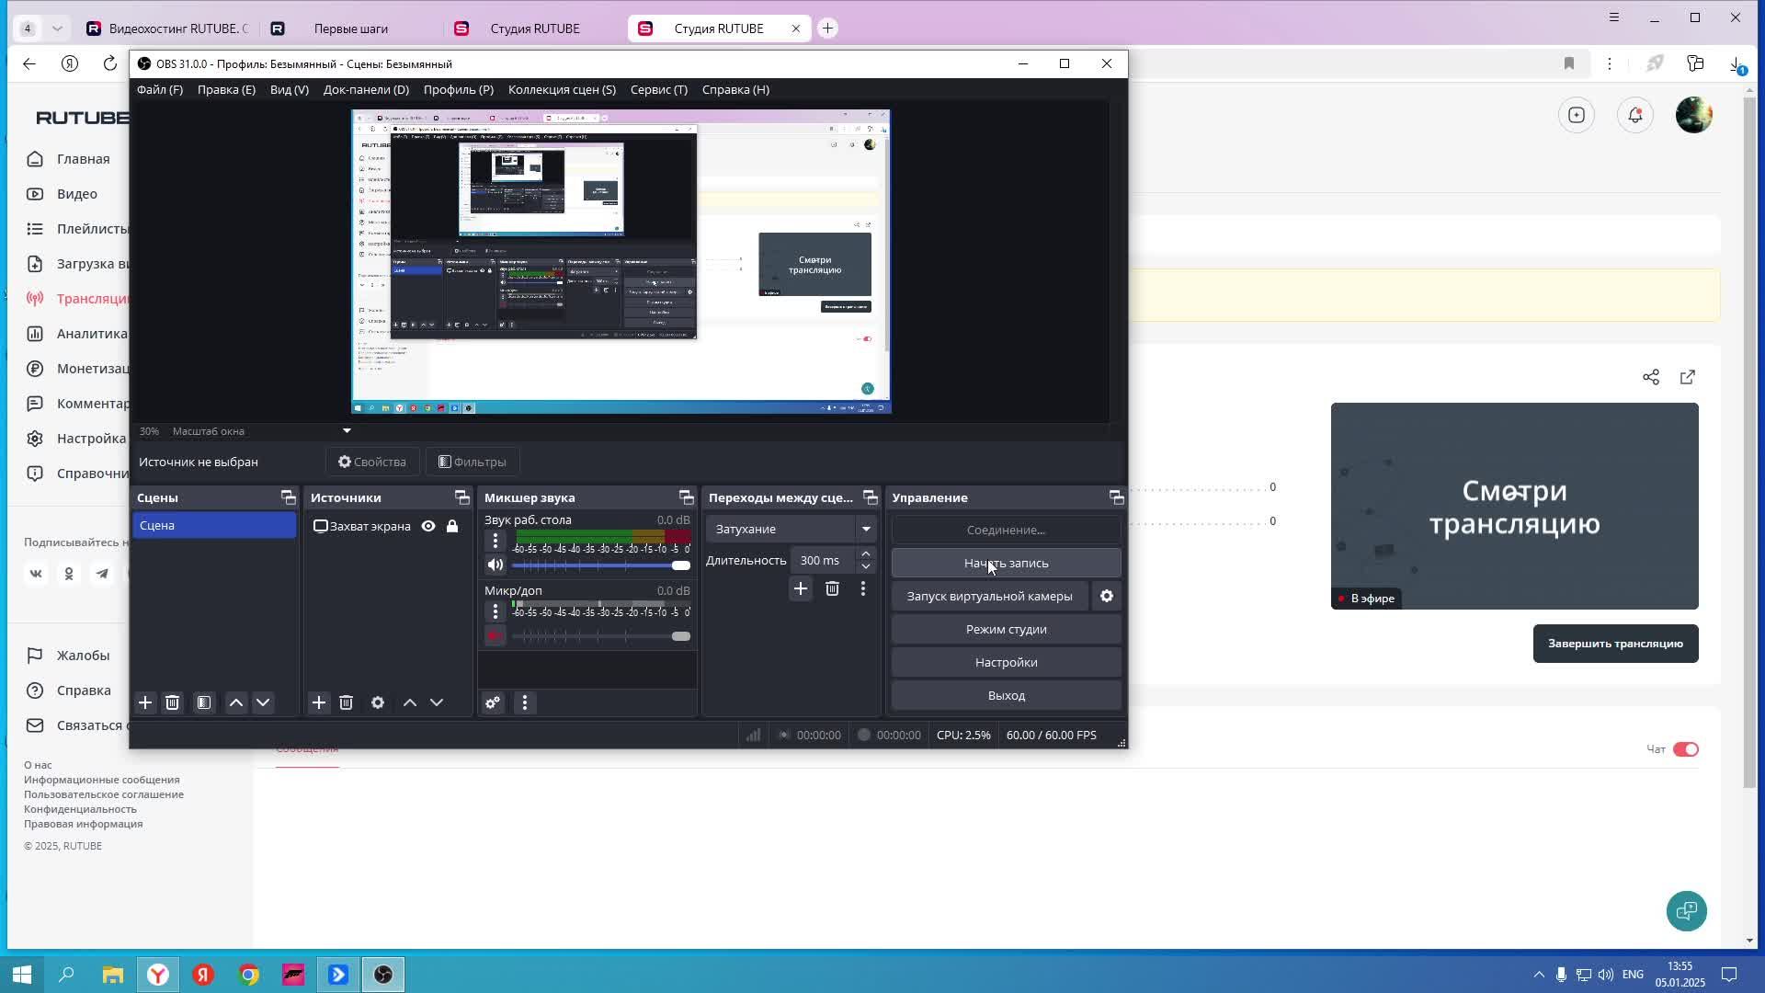Hide Захват экрана source with eye icon
This screenshot has width=1765, height=993.
[x=428, y=526]
